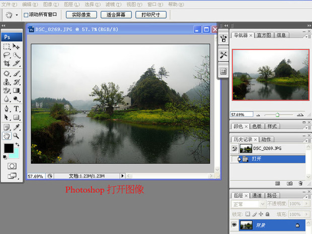Select the Eraser tool
Screen dimensions: 312x234
[7, 90]
